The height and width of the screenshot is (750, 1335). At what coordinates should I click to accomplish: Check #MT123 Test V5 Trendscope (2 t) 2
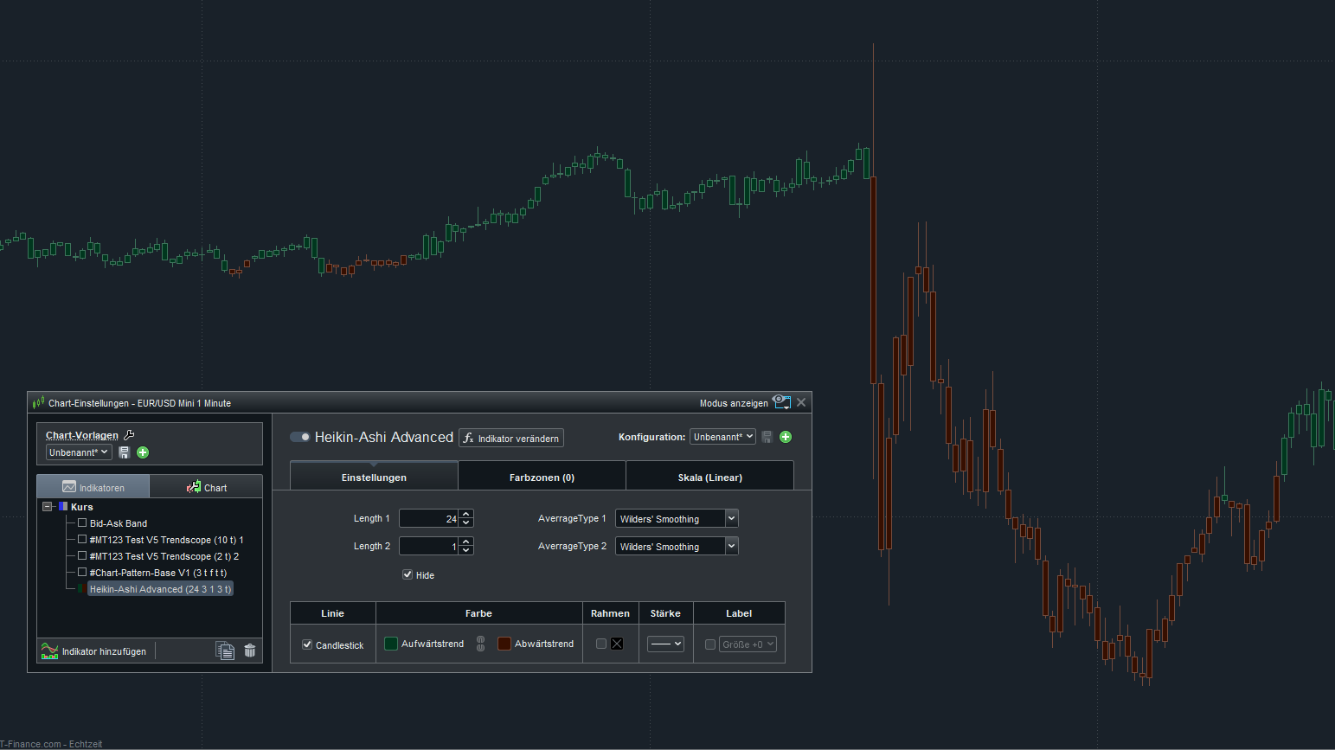[x=82, y=555]
